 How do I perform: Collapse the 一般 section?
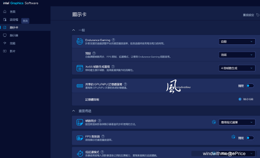point(73,30)
